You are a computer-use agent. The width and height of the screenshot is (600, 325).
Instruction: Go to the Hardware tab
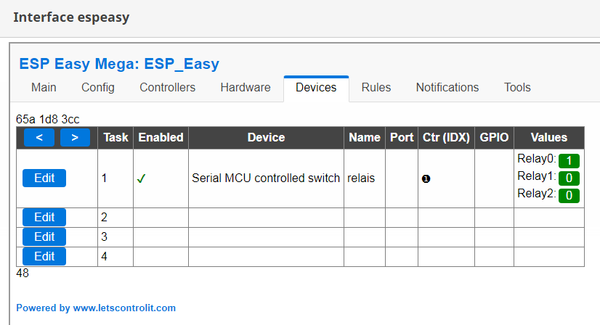pos(246,88)
